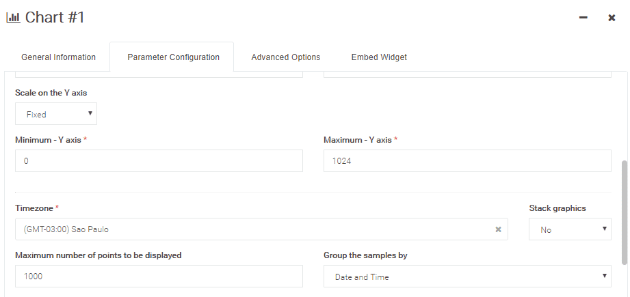Open the Group the samples by dropdown

(467, 277)
